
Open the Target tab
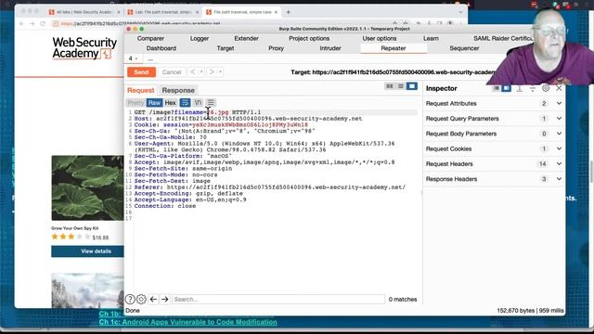tap(226, 48)
